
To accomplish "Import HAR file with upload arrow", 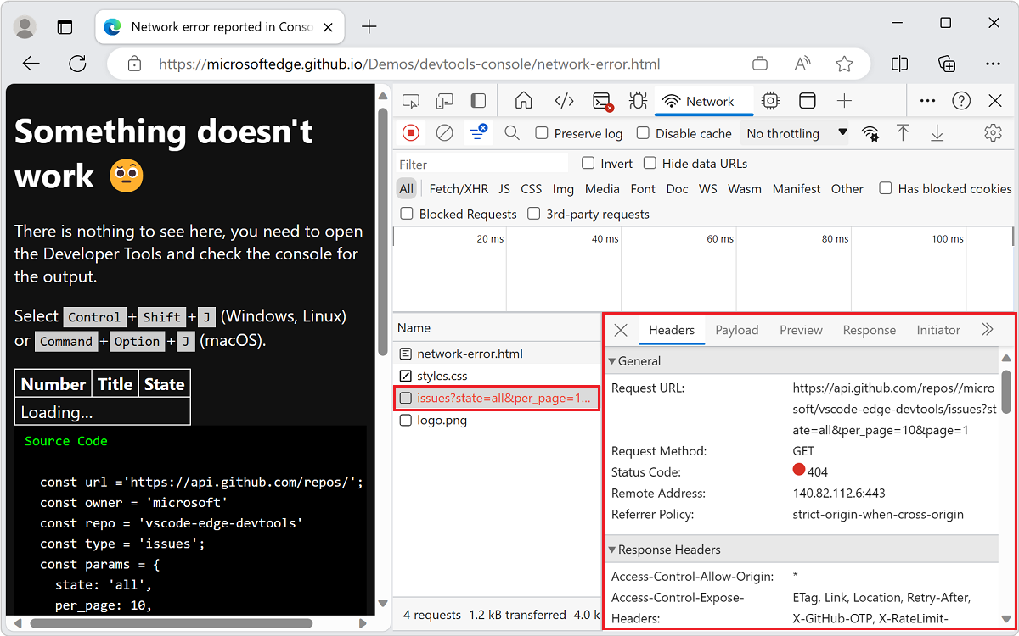I will (903, 133).
